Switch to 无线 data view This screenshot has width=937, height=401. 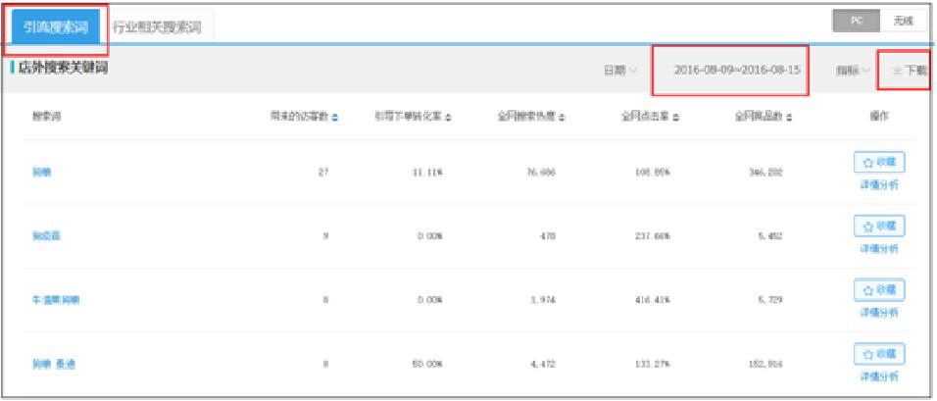click(x=904, y=21)
